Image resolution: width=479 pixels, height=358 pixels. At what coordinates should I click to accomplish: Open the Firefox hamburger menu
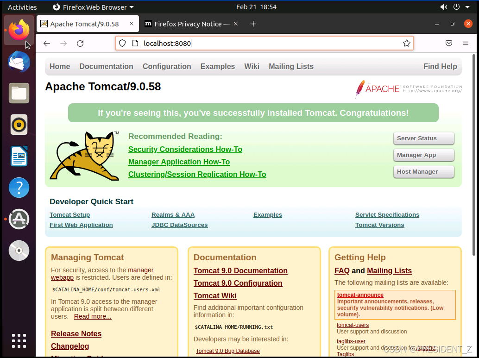(466, 43)
